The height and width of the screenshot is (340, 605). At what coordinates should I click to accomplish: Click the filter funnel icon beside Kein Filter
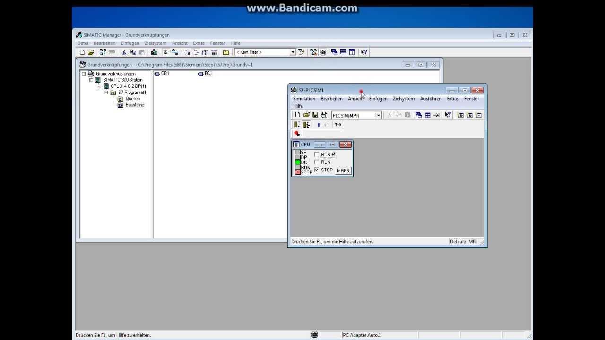[301, 52]
